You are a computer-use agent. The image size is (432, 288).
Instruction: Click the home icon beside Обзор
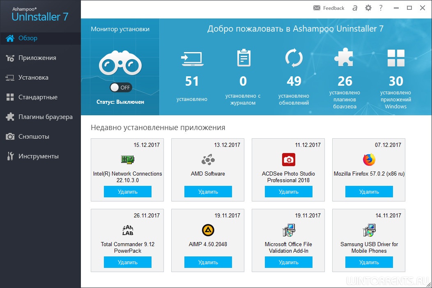coord(10,38)
